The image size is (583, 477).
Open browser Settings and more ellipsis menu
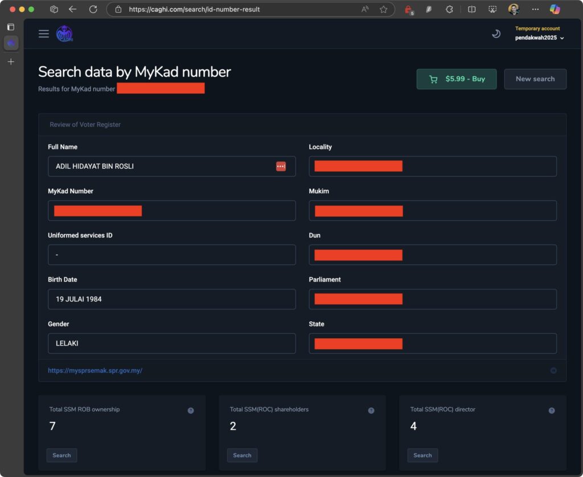pos(535,9)
